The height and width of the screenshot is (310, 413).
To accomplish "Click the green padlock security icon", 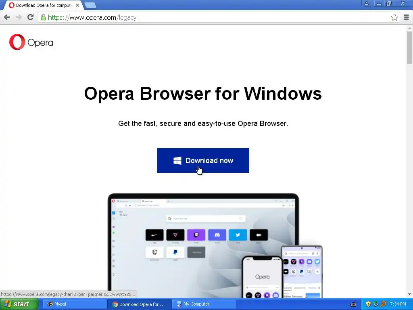I will pyautogui.click(x=43, y=17).
